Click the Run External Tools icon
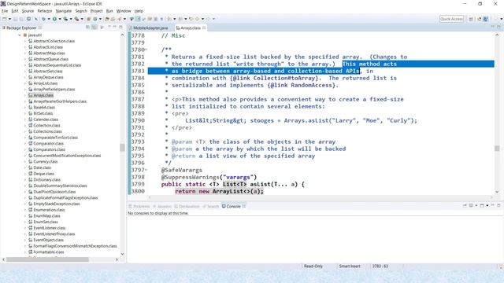The width and height of the screenshot is (504, 283). [x=77, y=19]
